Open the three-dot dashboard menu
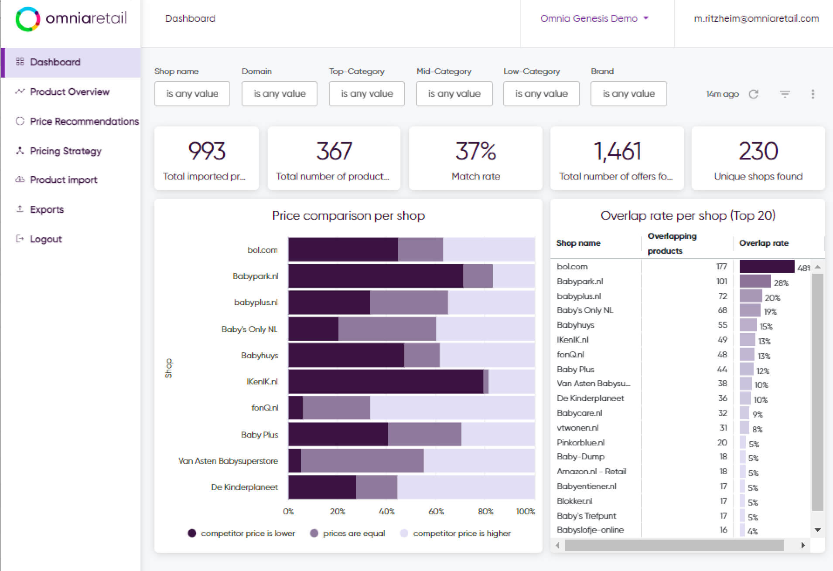 pyautogui.click(x=813, y=94)
